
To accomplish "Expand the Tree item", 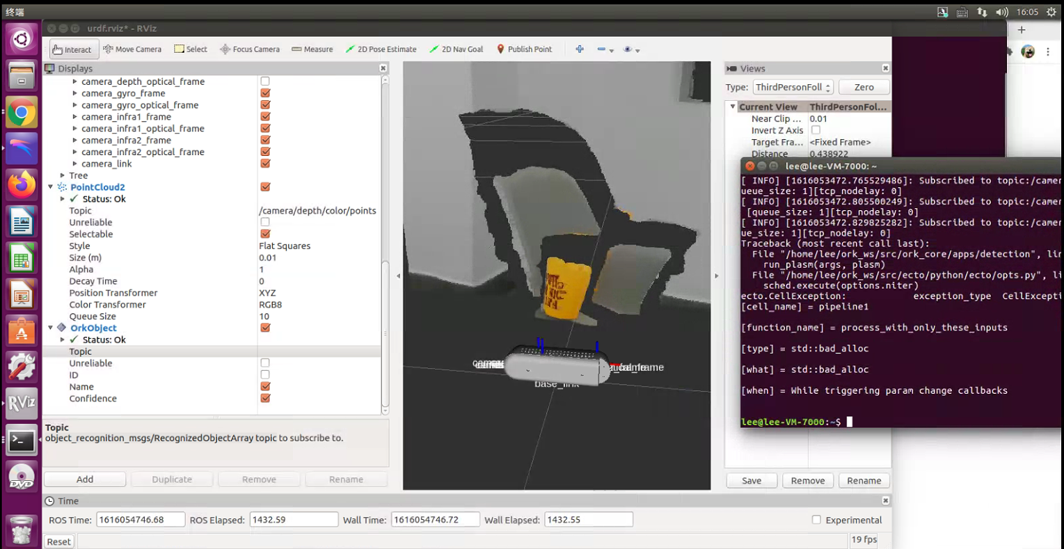I will pos(63,176).
